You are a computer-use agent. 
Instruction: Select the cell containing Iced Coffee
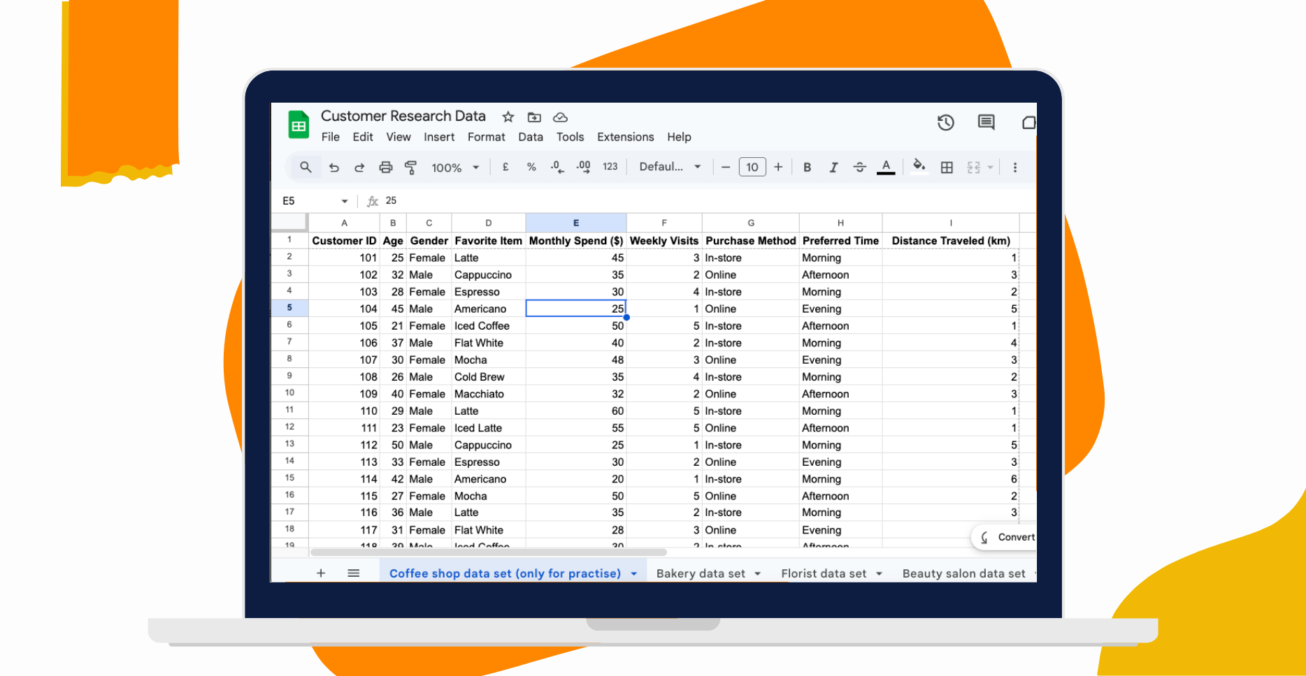pyautogui.click(x=489, y=325)
